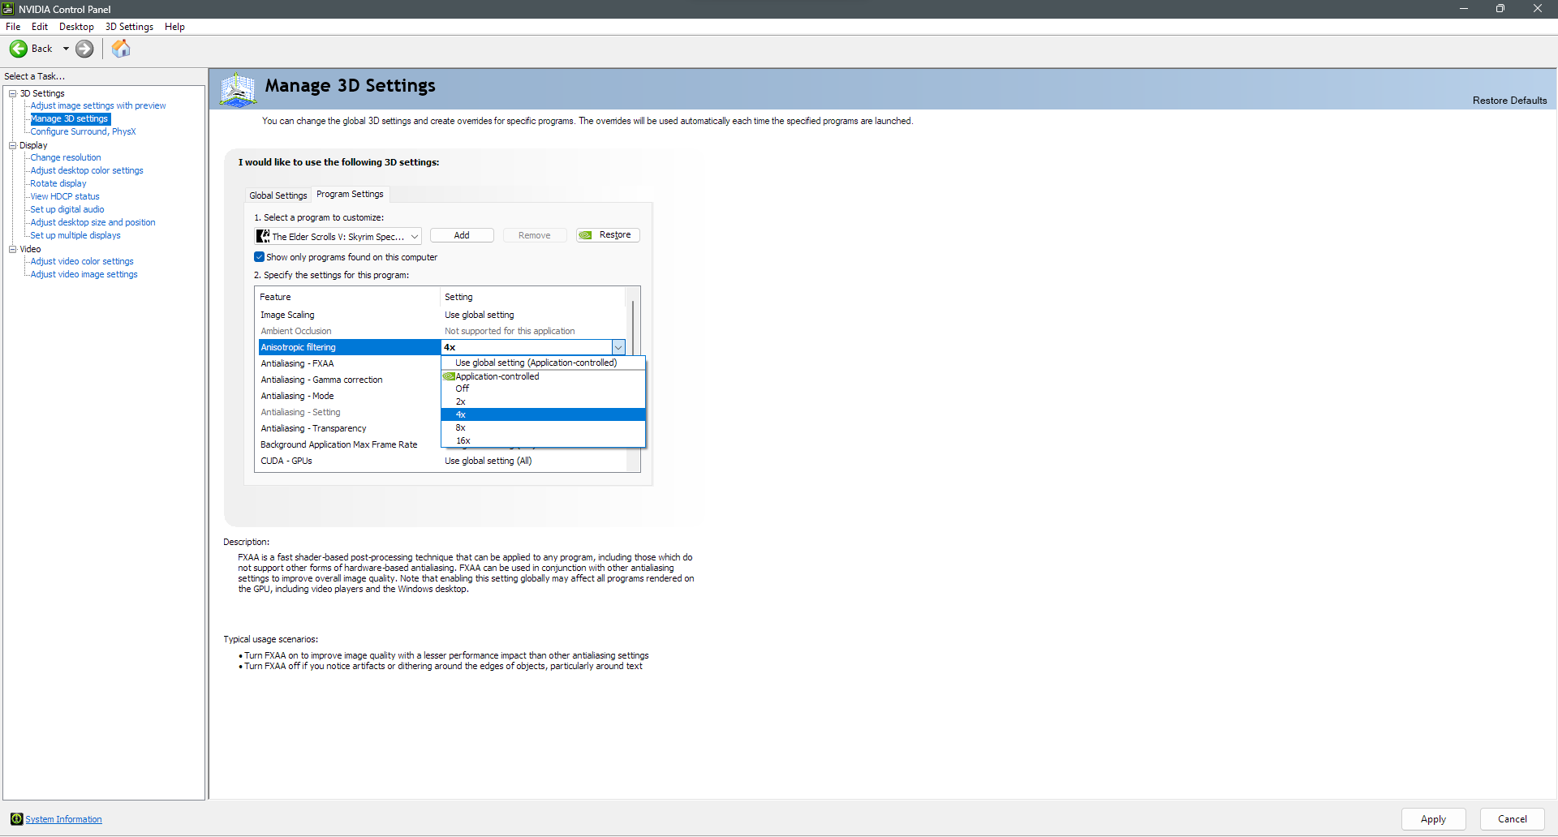The width and height of the screenshot is (1558, 837).
Task: Open Change resolution in task tree
Action: click(x=66, y=157)
